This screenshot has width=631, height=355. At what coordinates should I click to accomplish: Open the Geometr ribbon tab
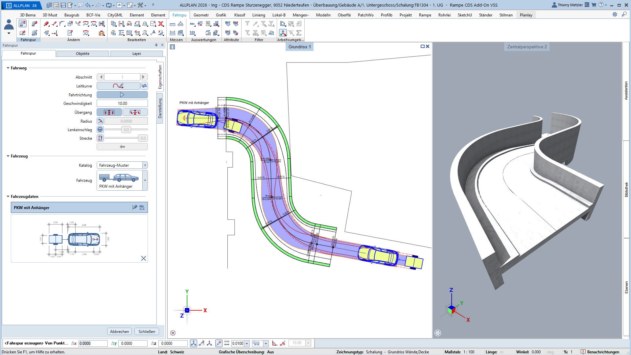click(201, 15)
